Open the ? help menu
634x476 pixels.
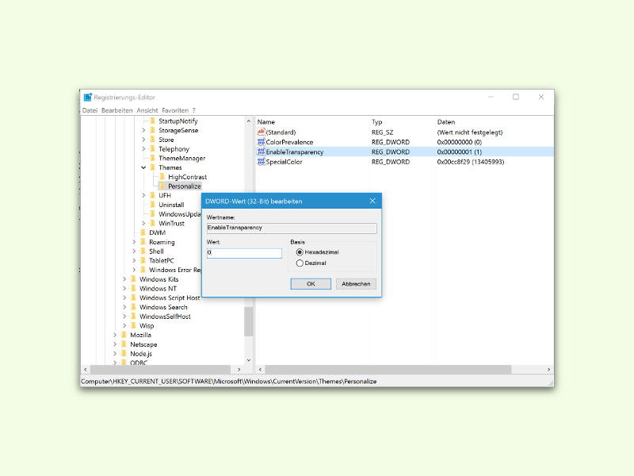point(194,110)
